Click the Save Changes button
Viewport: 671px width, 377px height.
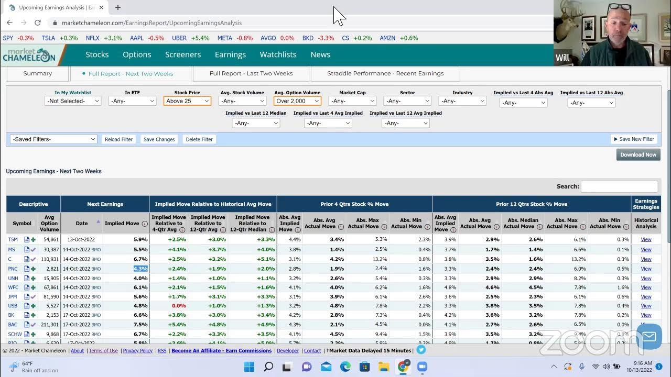tap(159, 139)
